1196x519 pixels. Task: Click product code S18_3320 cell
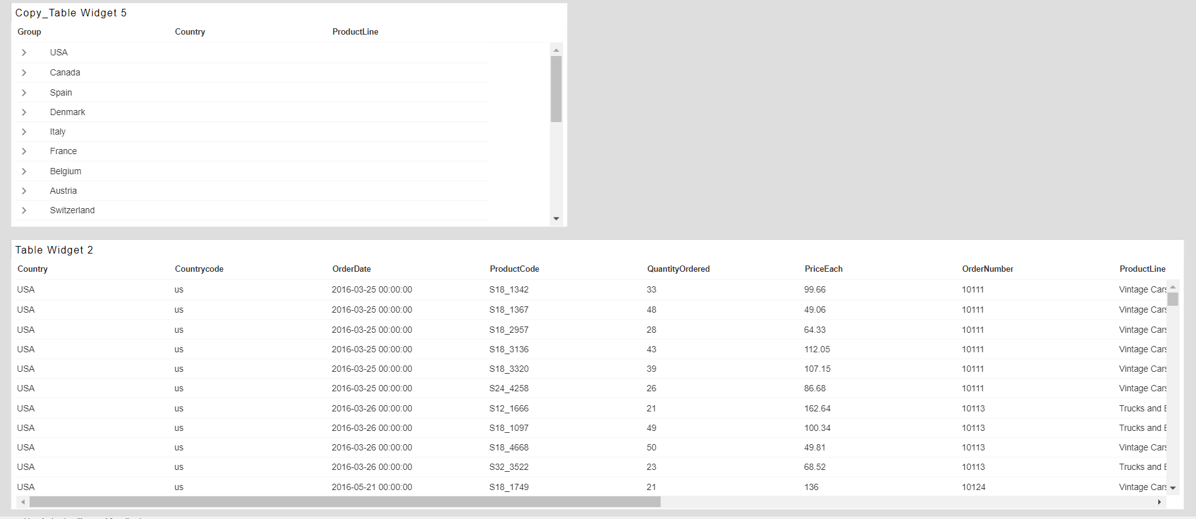(509, 369)
